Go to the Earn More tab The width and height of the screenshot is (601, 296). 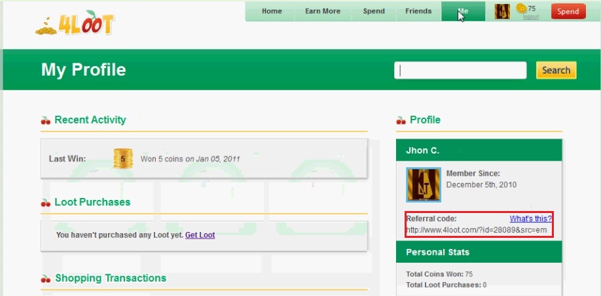[322, 11]
